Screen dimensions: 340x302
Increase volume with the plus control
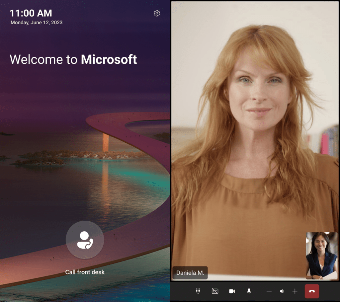coord(295,291)
